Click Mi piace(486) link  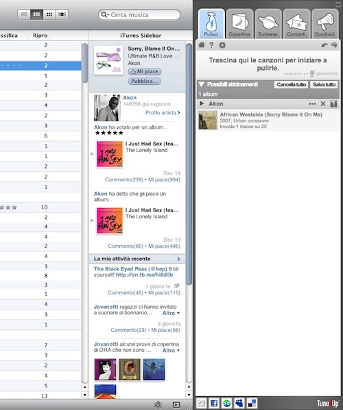[x=164, y=246]
